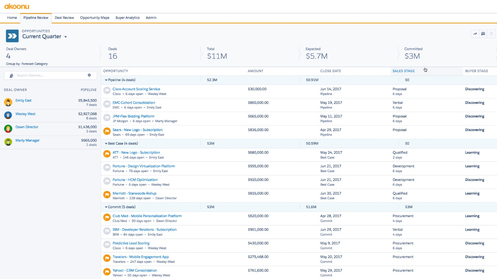Open the Home tab

click(x=12, y=18)
